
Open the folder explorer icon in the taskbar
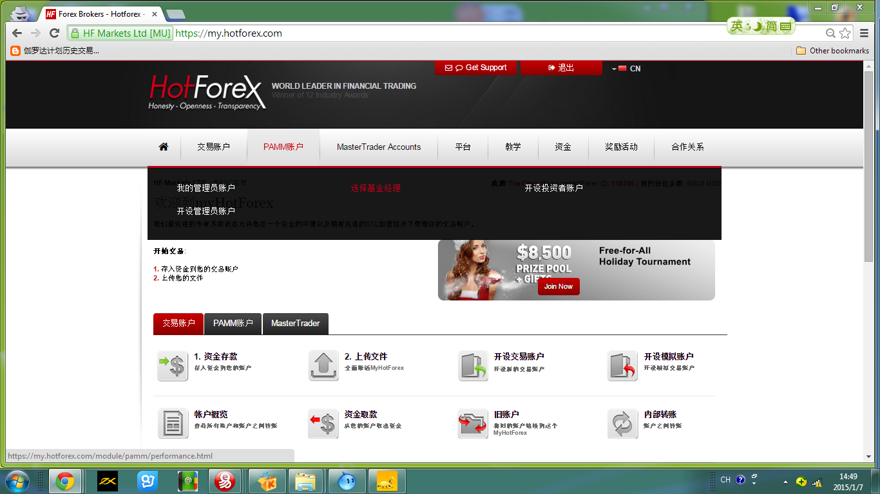click(x=305, y=481)
